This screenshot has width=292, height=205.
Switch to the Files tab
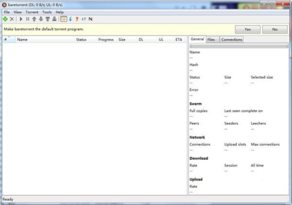pos(211,40)
